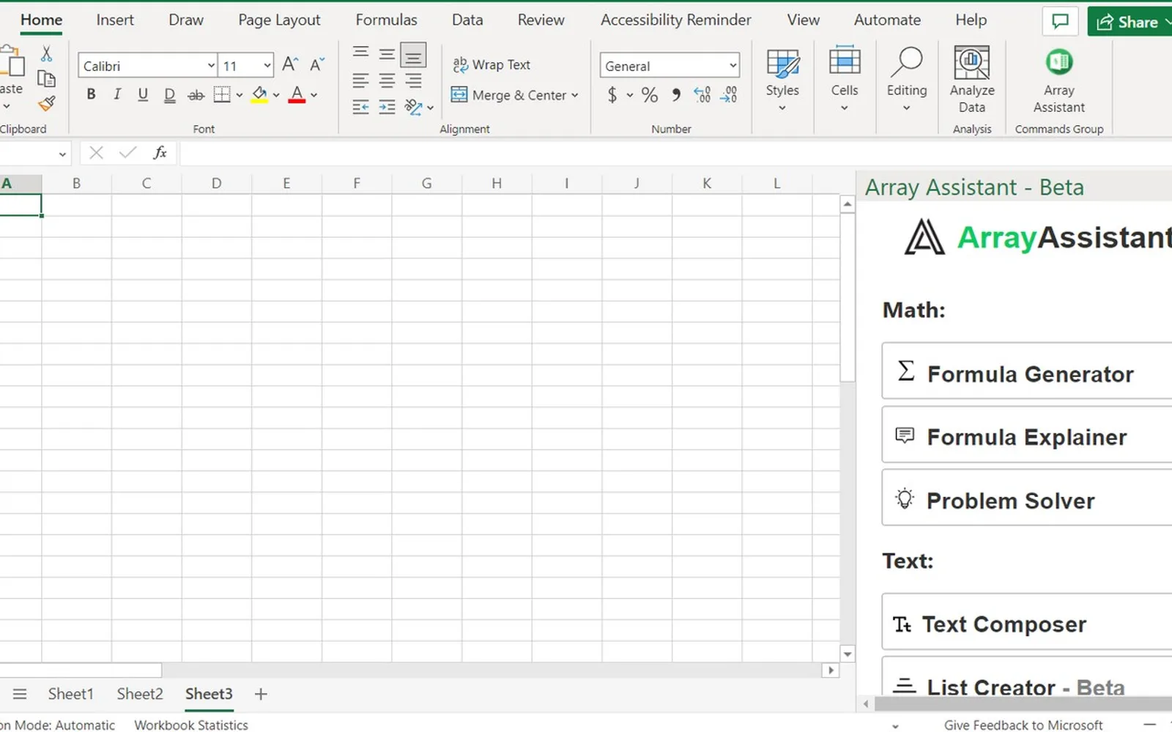The height and width of the screenshot is (732, 1172).
Task: Toggle underline formatting
Action: pos(143,94)
